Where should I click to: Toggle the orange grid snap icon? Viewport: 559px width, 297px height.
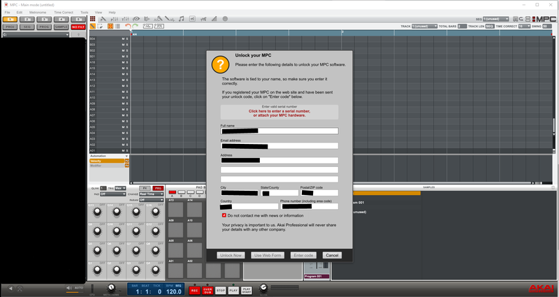(110, 26)
